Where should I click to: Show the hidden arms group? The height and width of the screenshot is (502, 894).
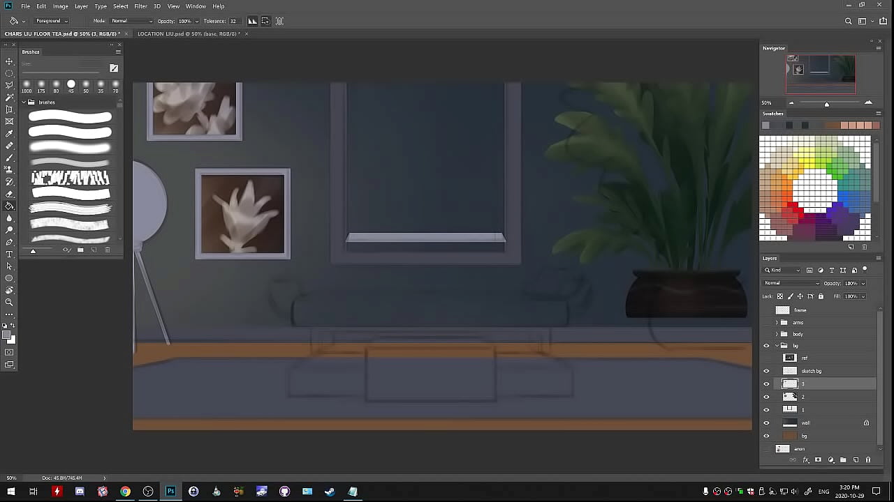click(x=766, y=323)
